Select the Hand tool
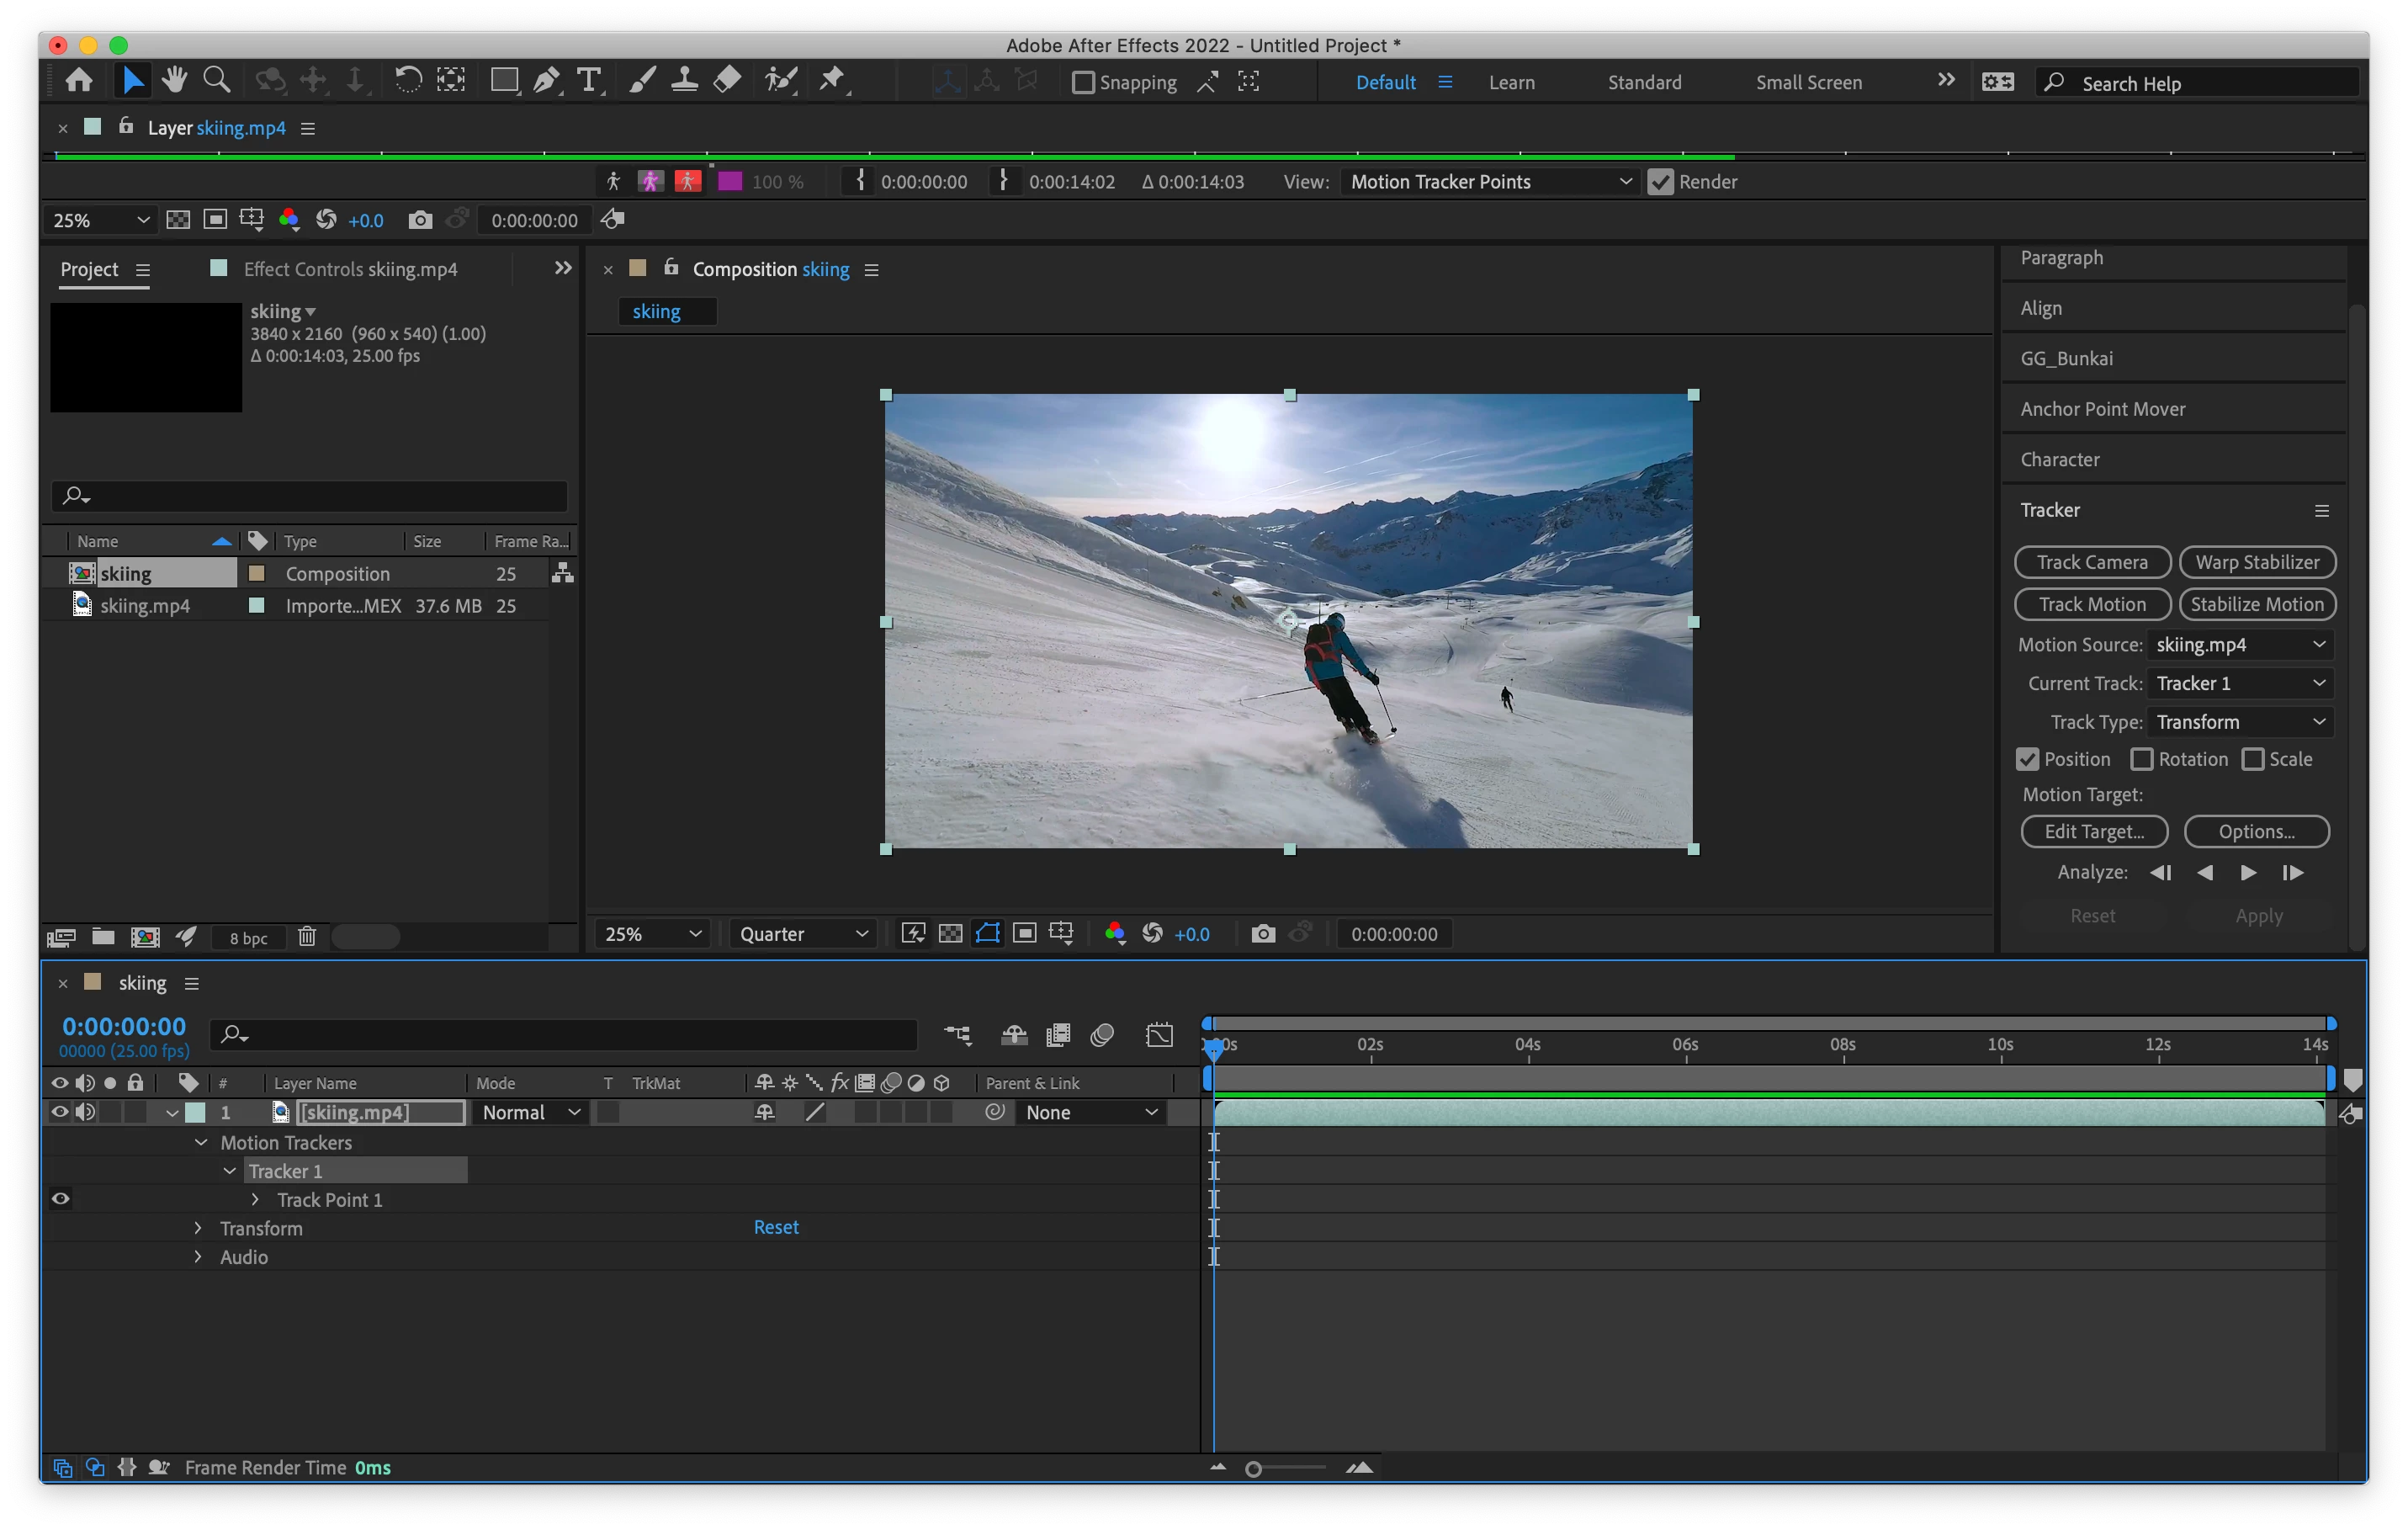 pos(175,80)
